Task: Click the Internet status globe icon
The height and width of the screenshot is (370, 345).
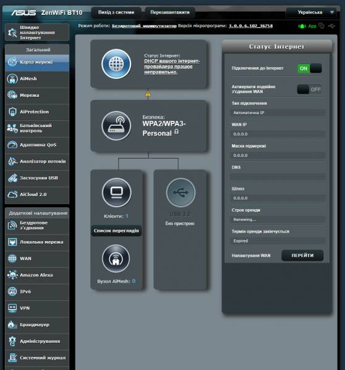Action: 116,64
